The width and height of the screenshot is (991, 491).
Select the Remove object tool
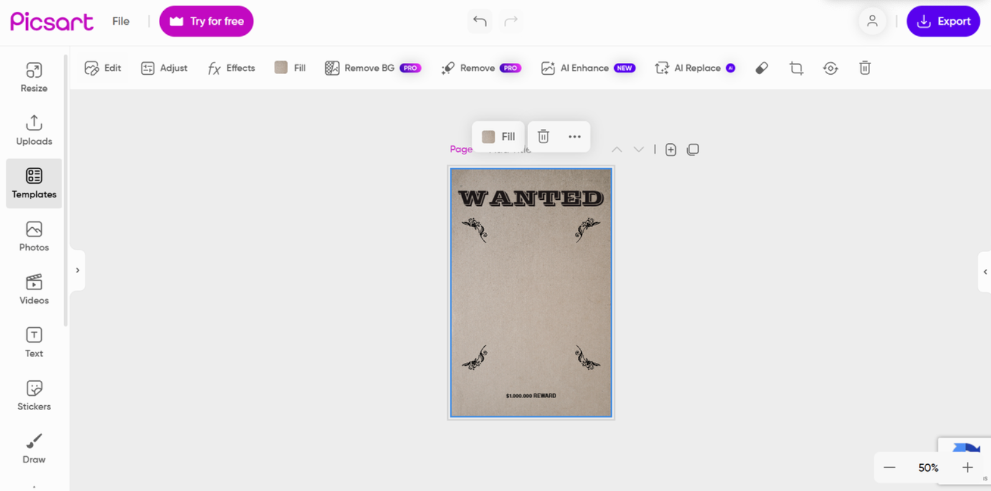pyautogui.click(x=481, y=68)
